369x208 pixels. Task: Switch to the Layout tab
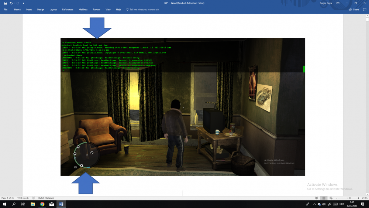click(x=53, y=10)
